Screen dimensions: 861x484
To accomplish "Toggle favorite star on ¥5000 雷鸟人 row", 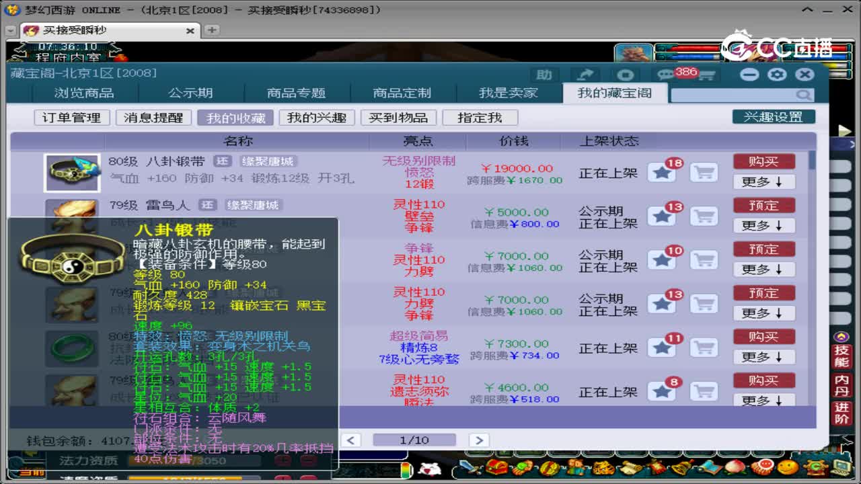I will click(663, 216).
